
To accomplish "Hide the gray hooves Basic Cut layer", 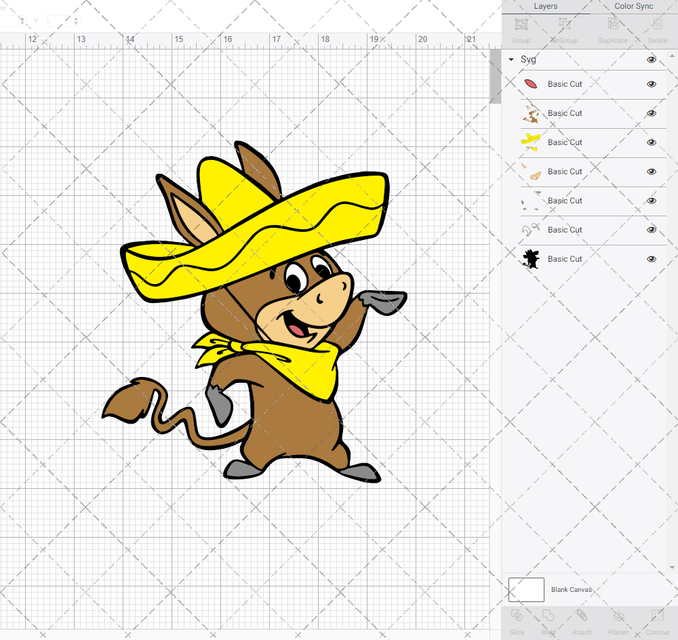I will 651,201.
